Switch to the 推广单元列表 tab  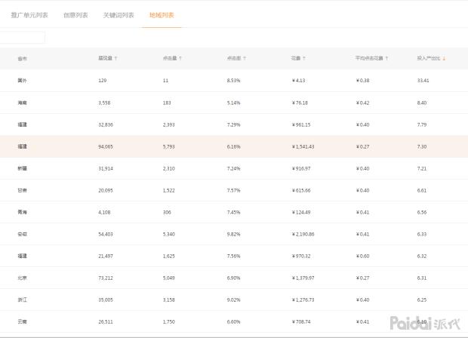click(29, 15)
